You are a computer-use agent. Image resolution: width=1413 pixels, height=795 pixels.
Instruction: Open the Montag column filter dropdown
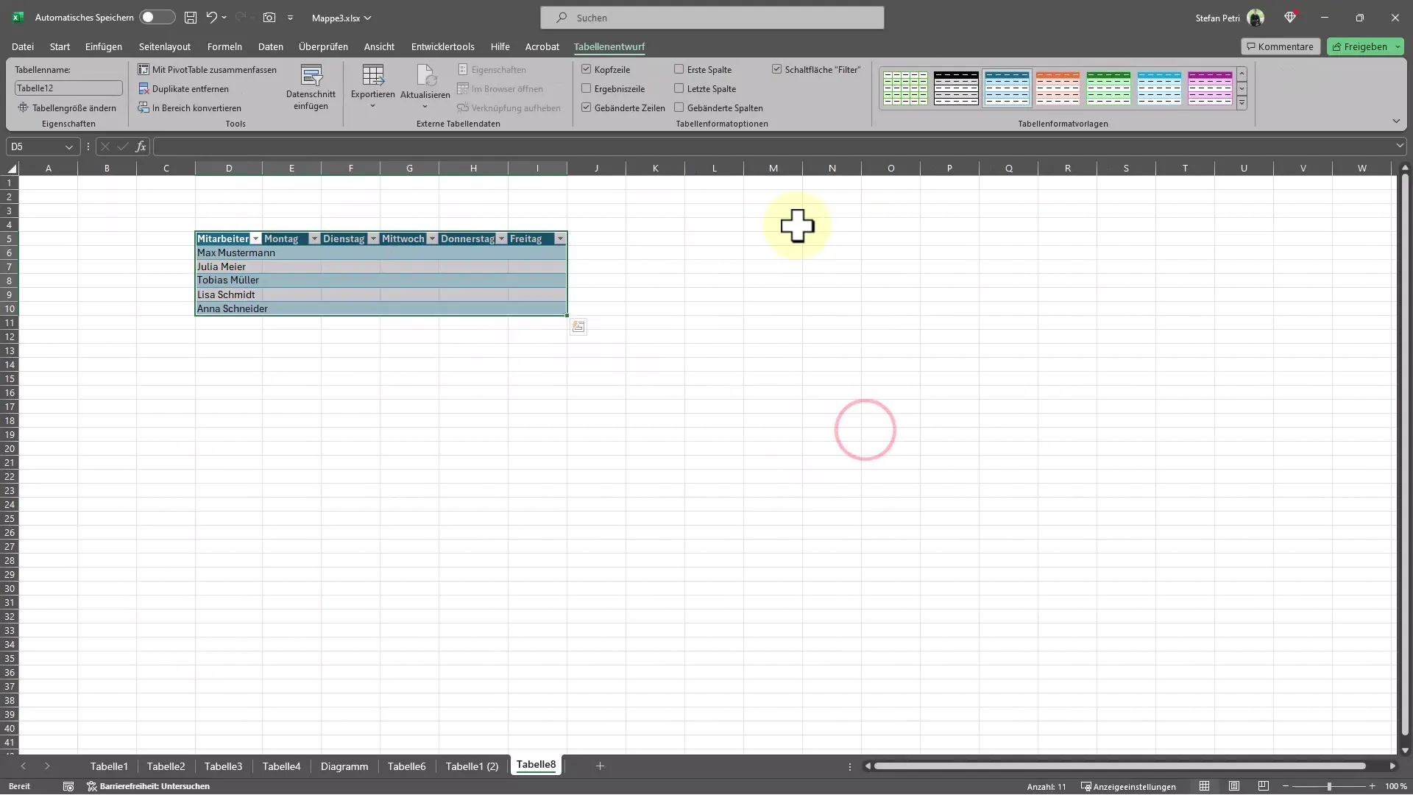coord(314,239)
